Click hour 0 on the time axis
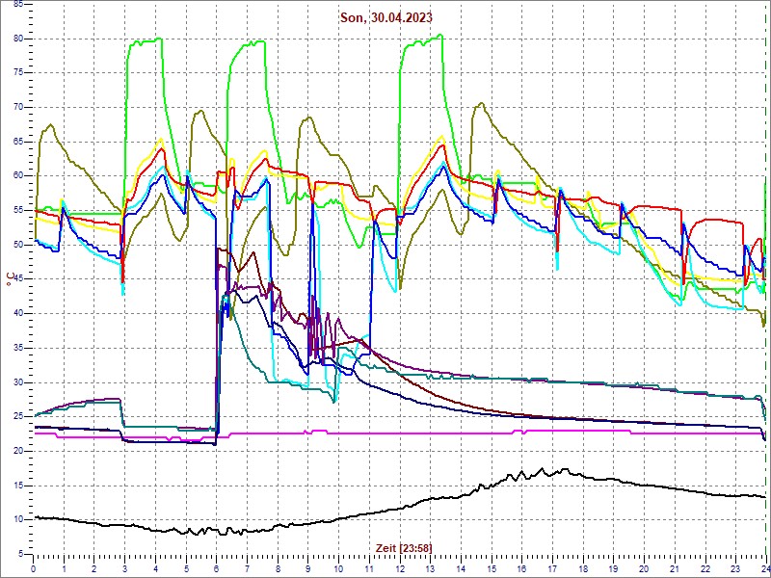Viewport: 771px width, 578px height. [x=34, y=568]
